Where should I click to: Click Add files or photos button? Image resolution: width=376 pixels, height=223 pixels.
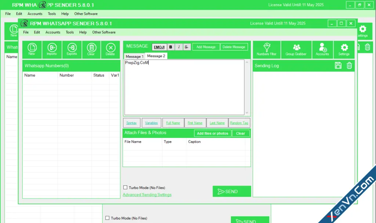(x=213, y=134)
